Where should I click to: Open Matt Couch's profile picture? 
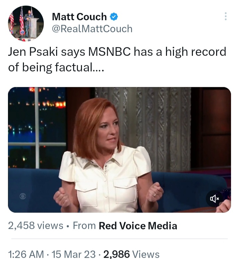[x=26, y=24]
